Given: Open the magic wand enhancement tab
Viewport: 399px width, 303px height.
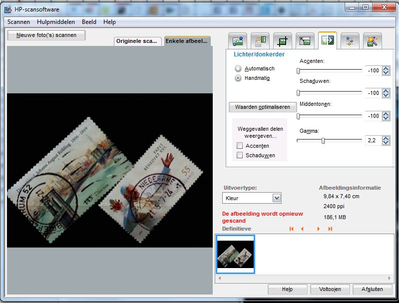Looking at the screenshot, I should click(x=372, y=41).
